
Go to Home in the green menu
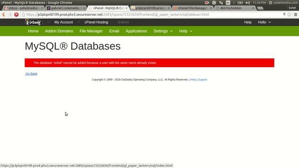click(x=33, y=31)
